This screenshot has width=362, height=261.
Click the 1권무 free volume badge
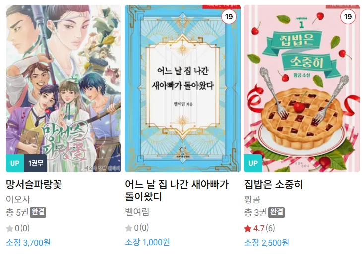tap(36, 163)
